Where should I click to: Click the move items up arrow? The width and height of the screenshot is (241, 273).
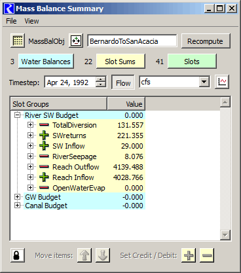84,255
